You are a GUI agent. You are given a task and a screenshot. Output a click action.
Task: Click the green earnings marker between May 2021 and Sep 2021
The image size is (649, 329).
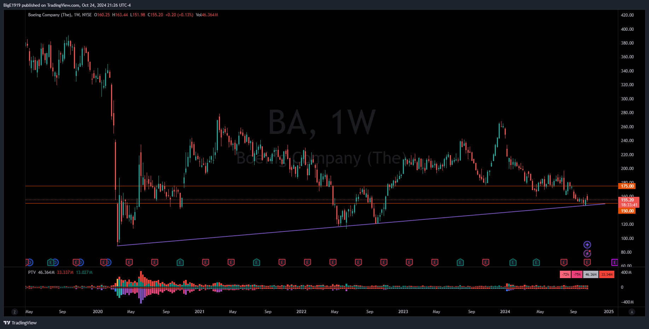(x=256, y=262)
